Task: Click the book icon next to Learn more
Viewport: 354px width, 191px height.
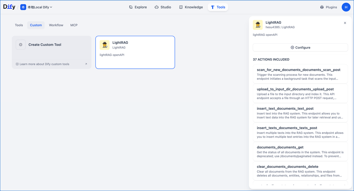Action: click(x=17, y=64)
